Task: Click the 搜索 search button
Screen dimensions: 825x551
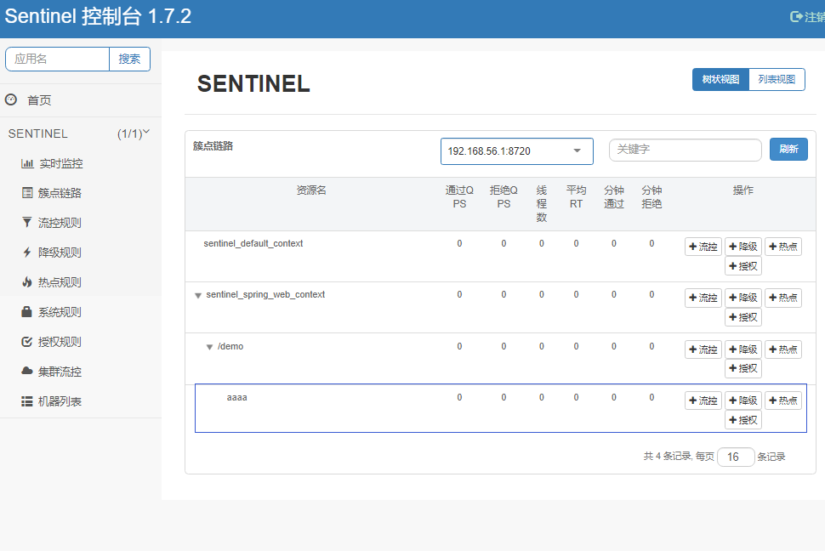Action: [129, 59]
